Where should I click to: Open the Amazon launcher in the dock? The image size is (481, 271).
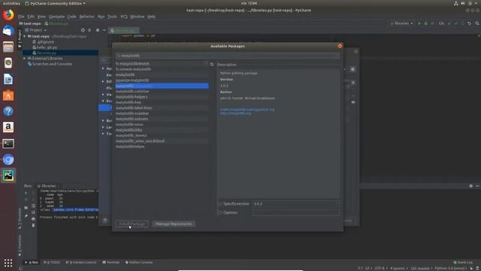[x=8, y=127]
